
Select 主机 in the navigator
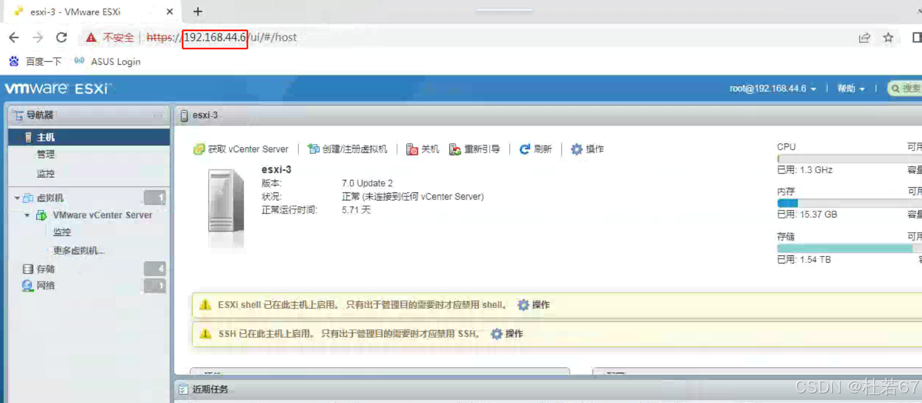(x=89, y=137)
